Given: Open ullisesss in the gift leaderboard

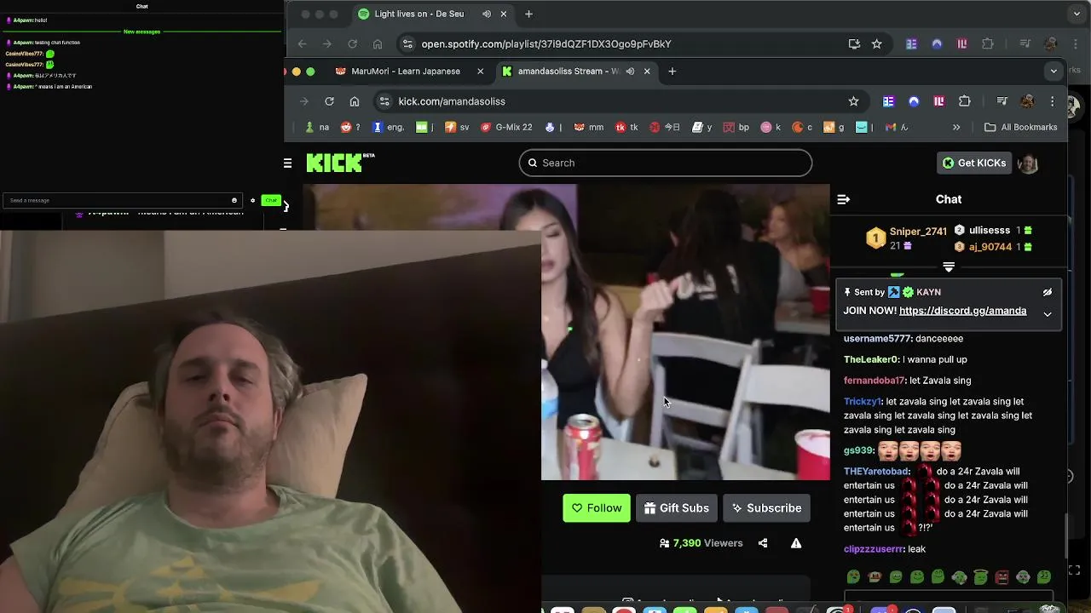Looking at the screenshot, I should pos(990,230).
